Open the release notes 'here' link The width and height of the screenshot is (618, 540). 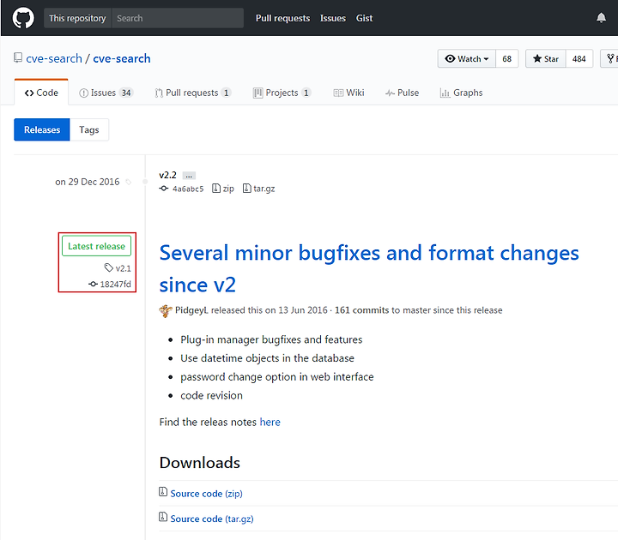tap(270, 422)
